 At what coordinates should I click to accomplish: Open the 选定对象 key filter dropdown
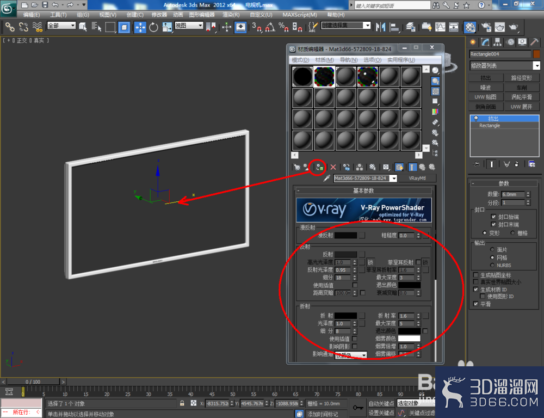[x=416, y=403]
